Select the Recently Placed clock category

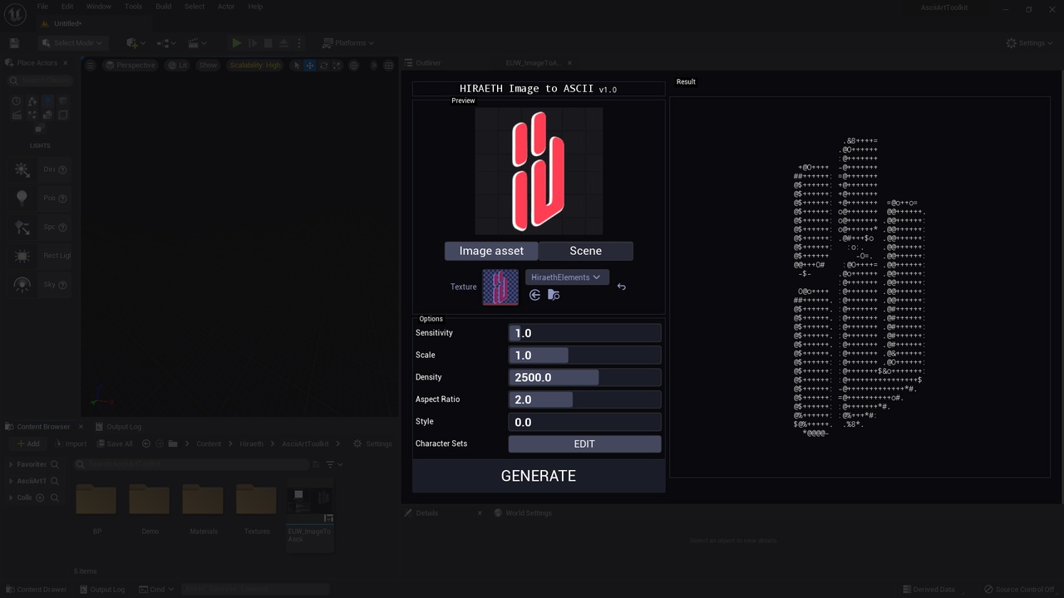click(x=16, y=100)
